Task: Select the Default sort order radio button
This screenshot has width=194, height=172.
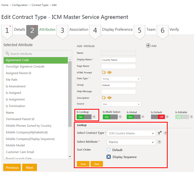Action: (109, 150)
